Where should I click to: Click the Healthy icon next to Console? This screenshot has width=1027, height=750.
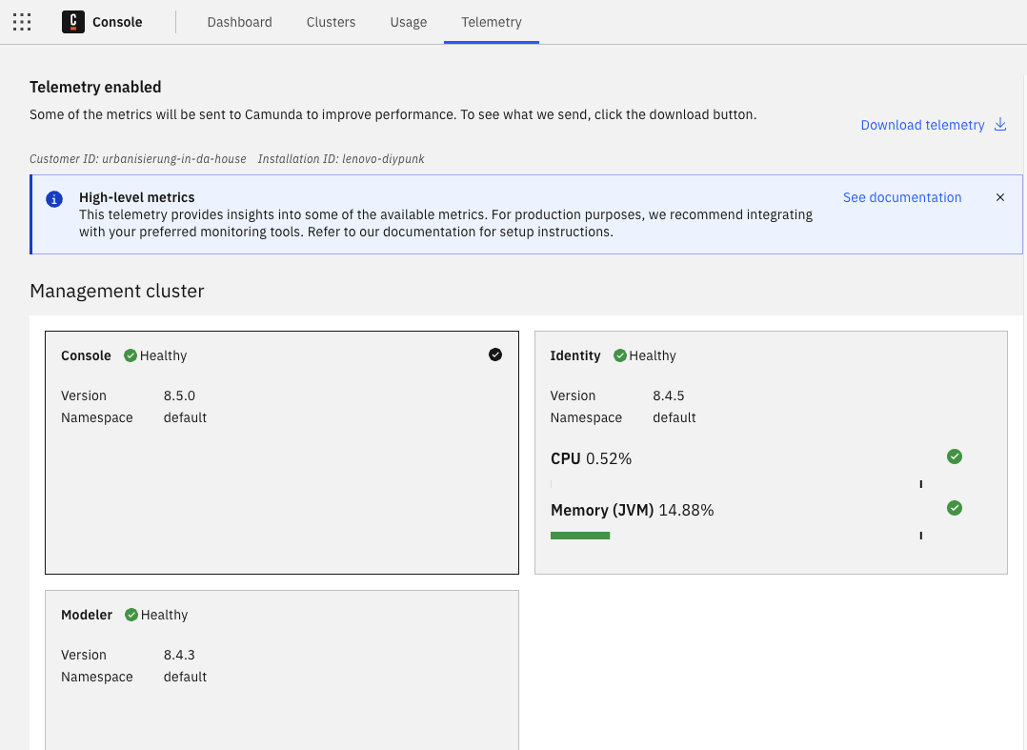[130, 355]
